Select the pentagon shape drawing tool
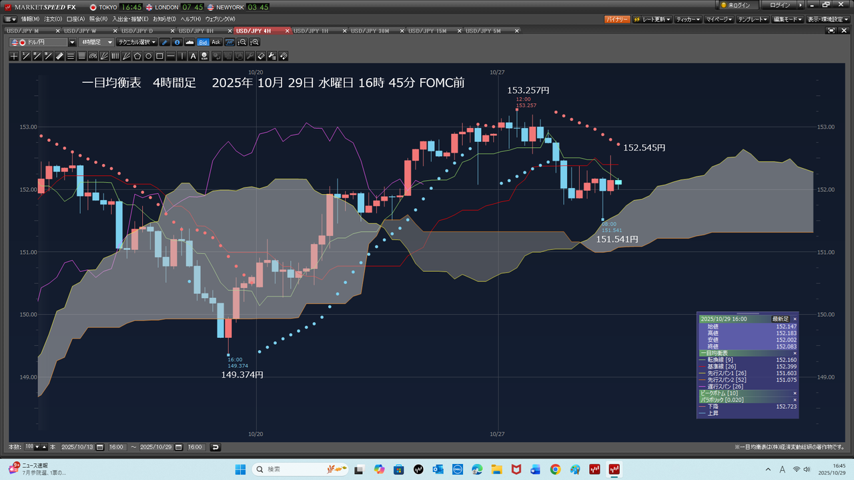Screen dimensions: 854x480 (x=137, y=56)
